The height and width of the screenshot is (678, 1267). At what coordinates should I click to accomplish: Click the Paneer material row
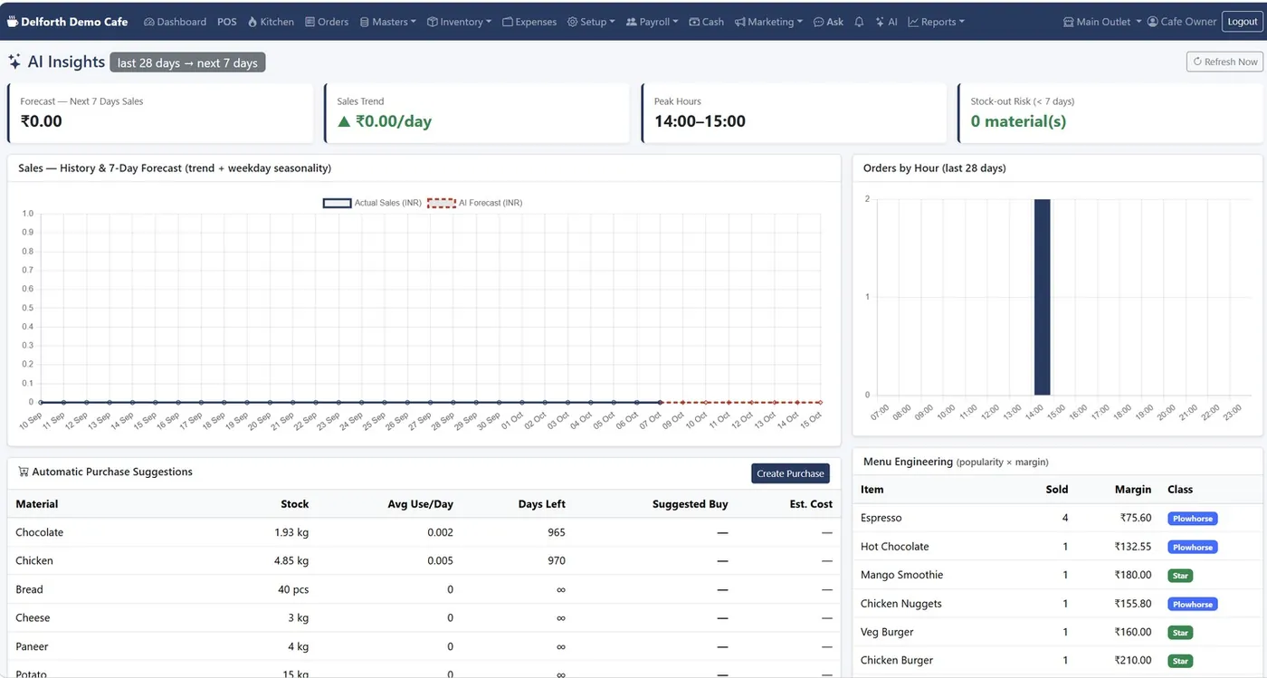point(424,646)
